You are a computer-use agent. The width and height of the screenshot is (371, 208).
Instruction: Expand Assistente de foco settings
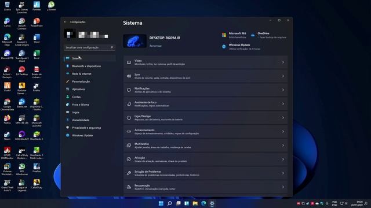(205, 104)
